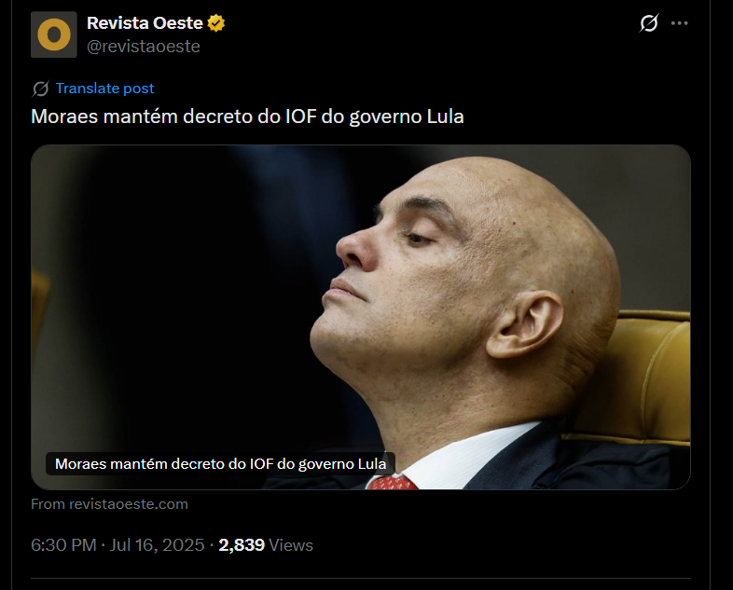This screenshot has width=733, height=590.
Task: Click the Jul 16, 2025 date
Action: point(157,545)
